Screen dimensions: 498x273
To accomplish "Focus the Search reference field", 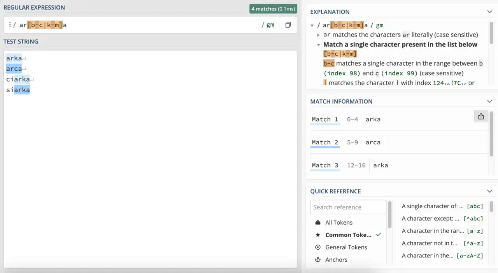I will click(x=348, y=207).
